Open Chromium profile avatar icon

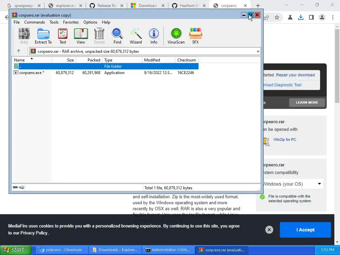(x=322, y=17)
